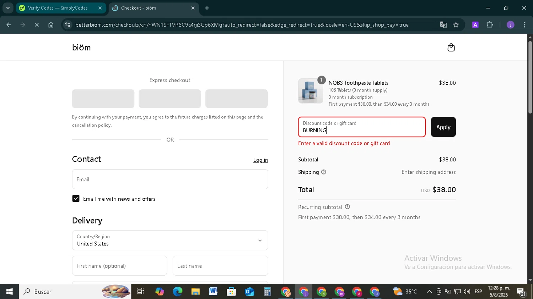Click the First name (optional) field

click(x=119, y=266)
